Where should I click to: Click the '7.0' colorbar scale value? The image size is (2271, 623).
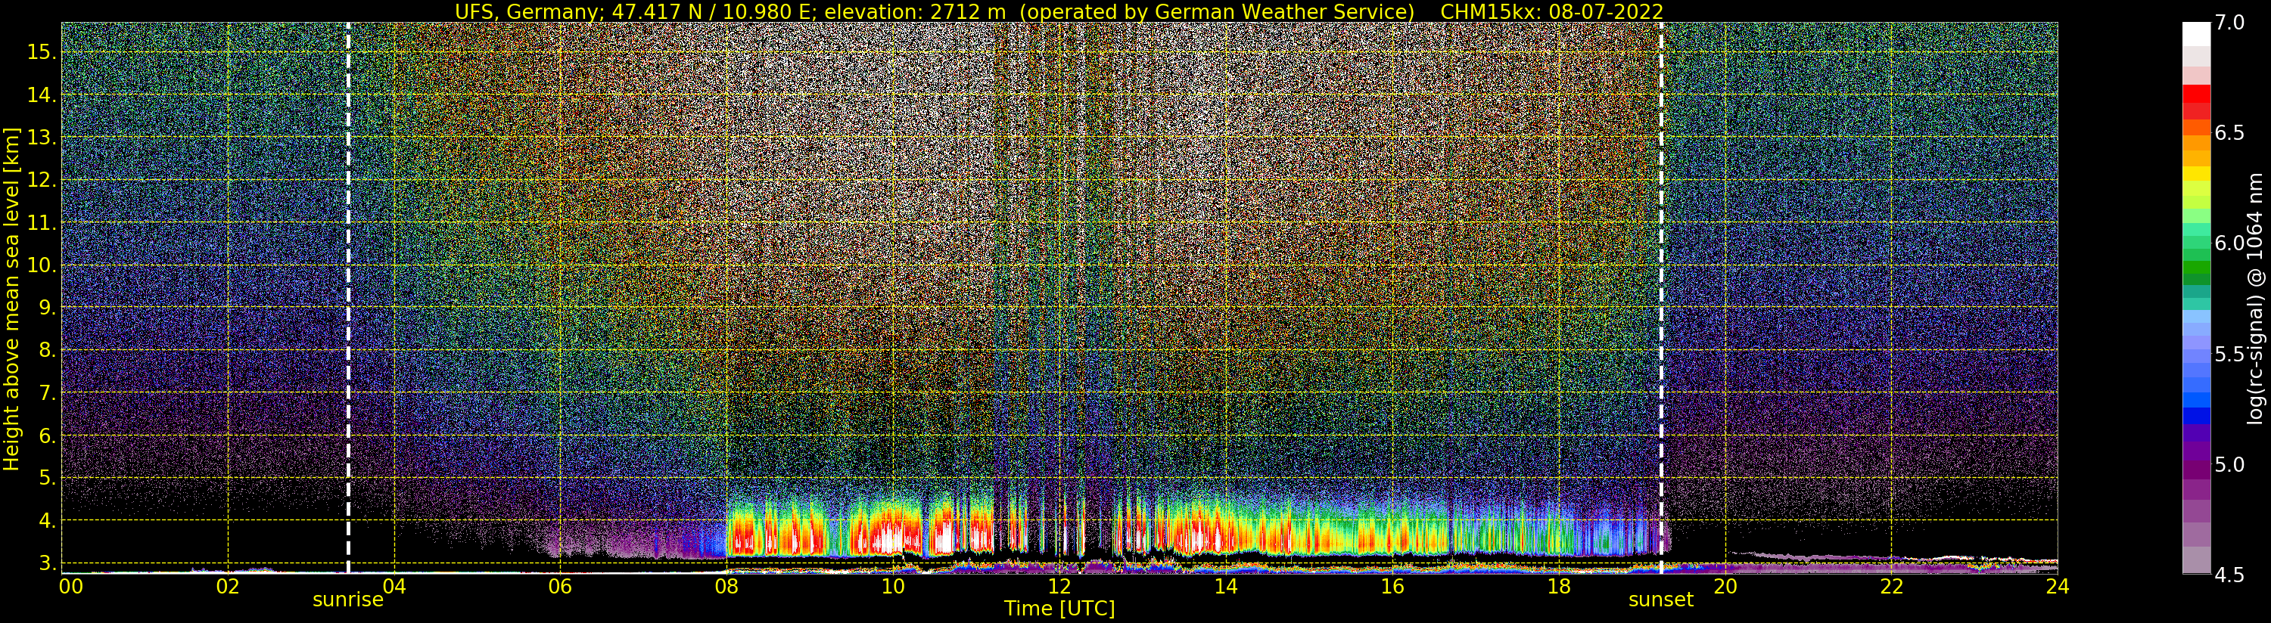2228,23
